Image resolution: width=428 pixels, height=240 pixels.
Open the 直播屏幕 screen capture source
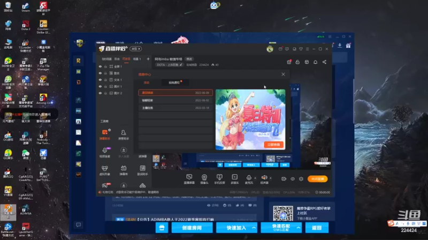click(189, 179)
